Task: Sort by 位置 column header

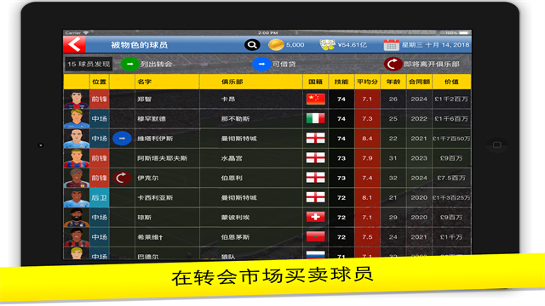Action: point(99,82)
